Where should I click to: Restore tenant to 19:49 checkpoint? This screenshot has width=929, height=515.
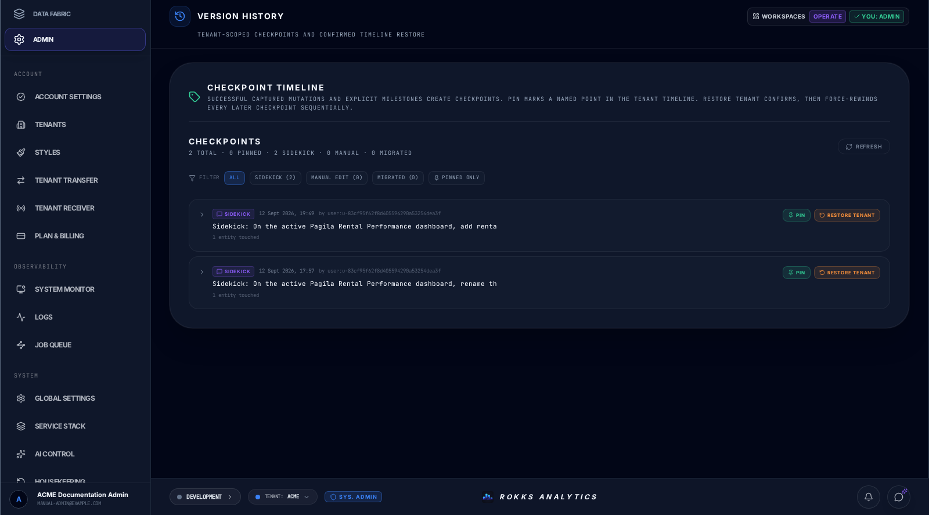click(x=847, y=215)
